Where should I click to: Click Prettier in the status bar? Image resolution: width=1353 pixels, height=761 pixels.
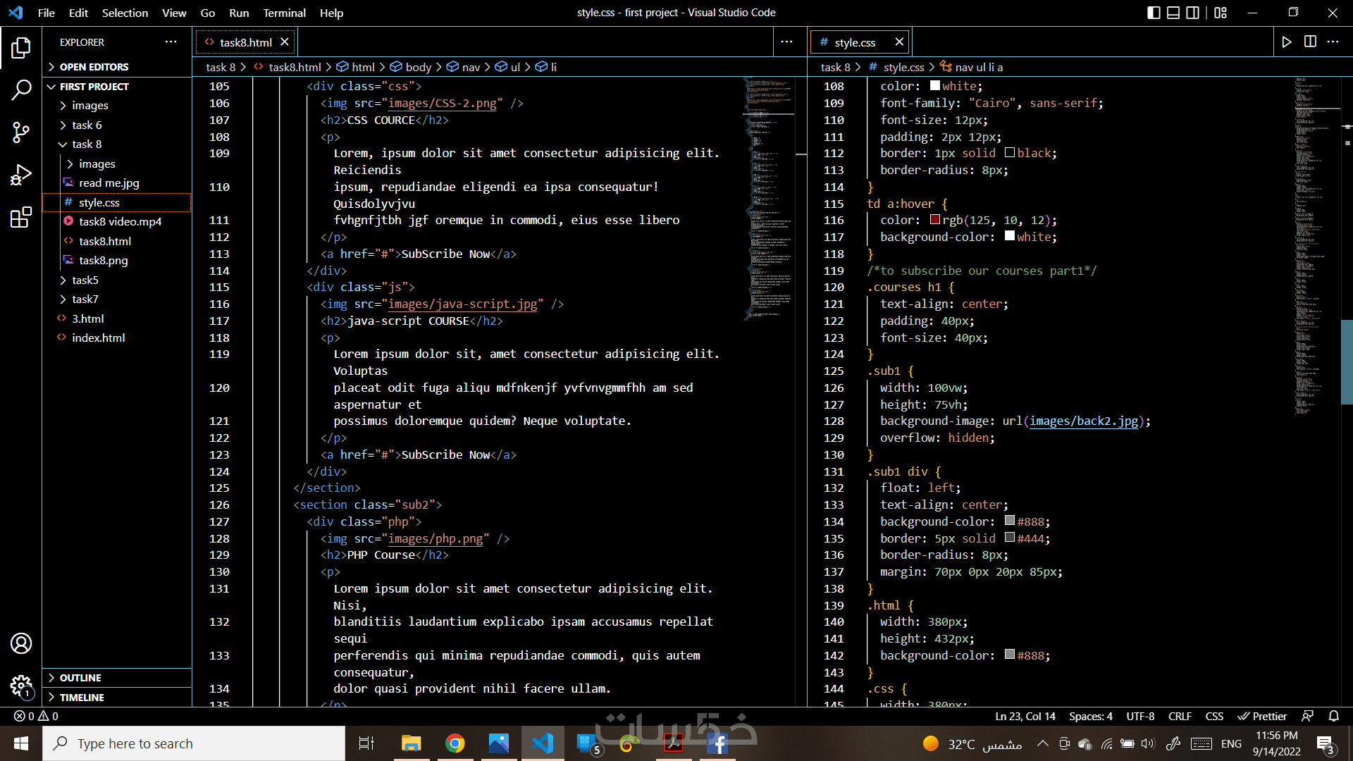coord(1263,716)
